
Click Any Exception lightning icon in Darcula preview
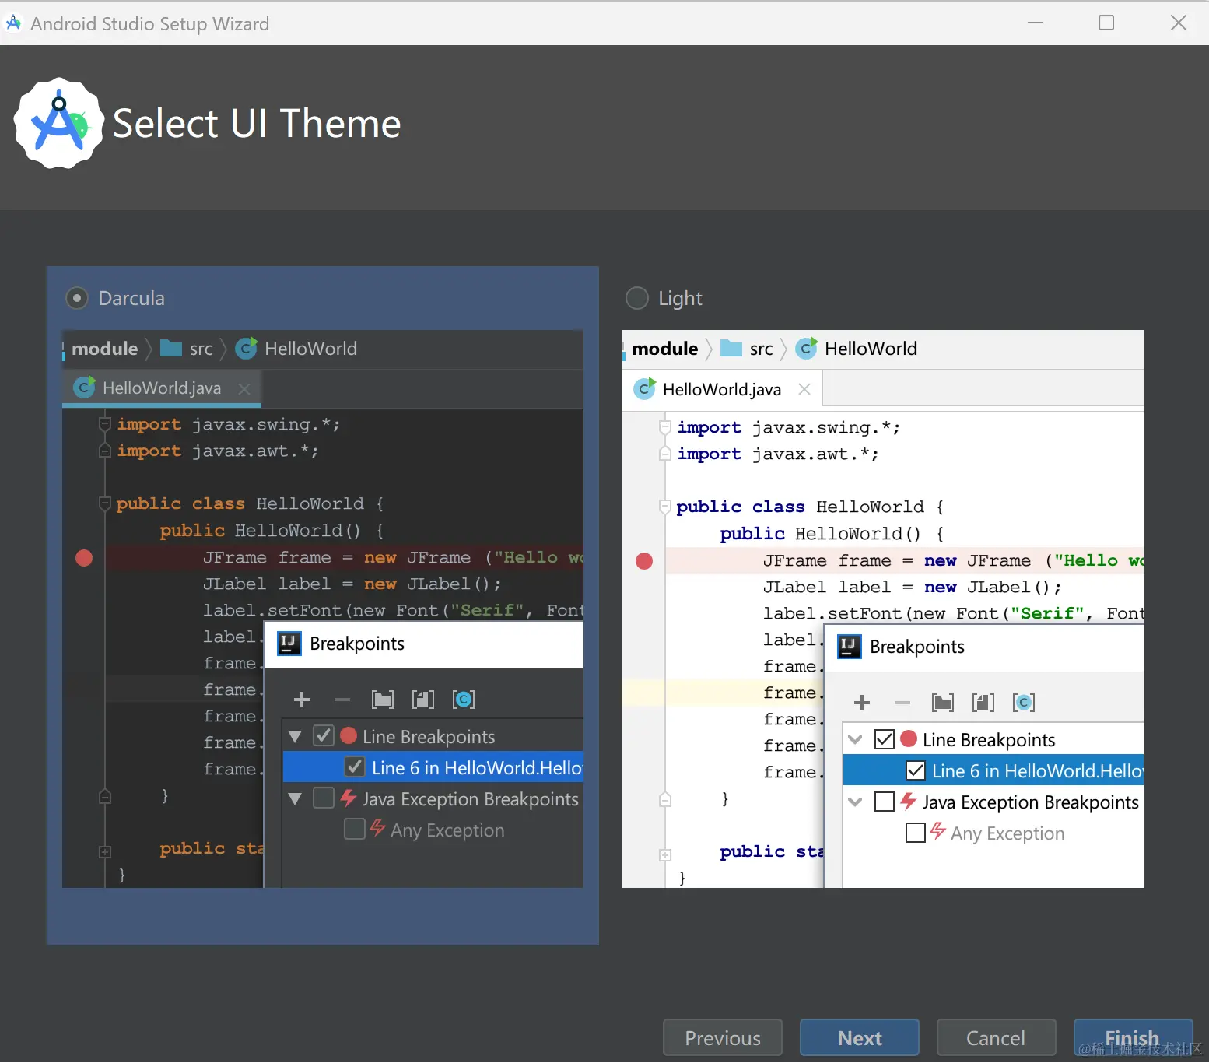tap(378, 828)
